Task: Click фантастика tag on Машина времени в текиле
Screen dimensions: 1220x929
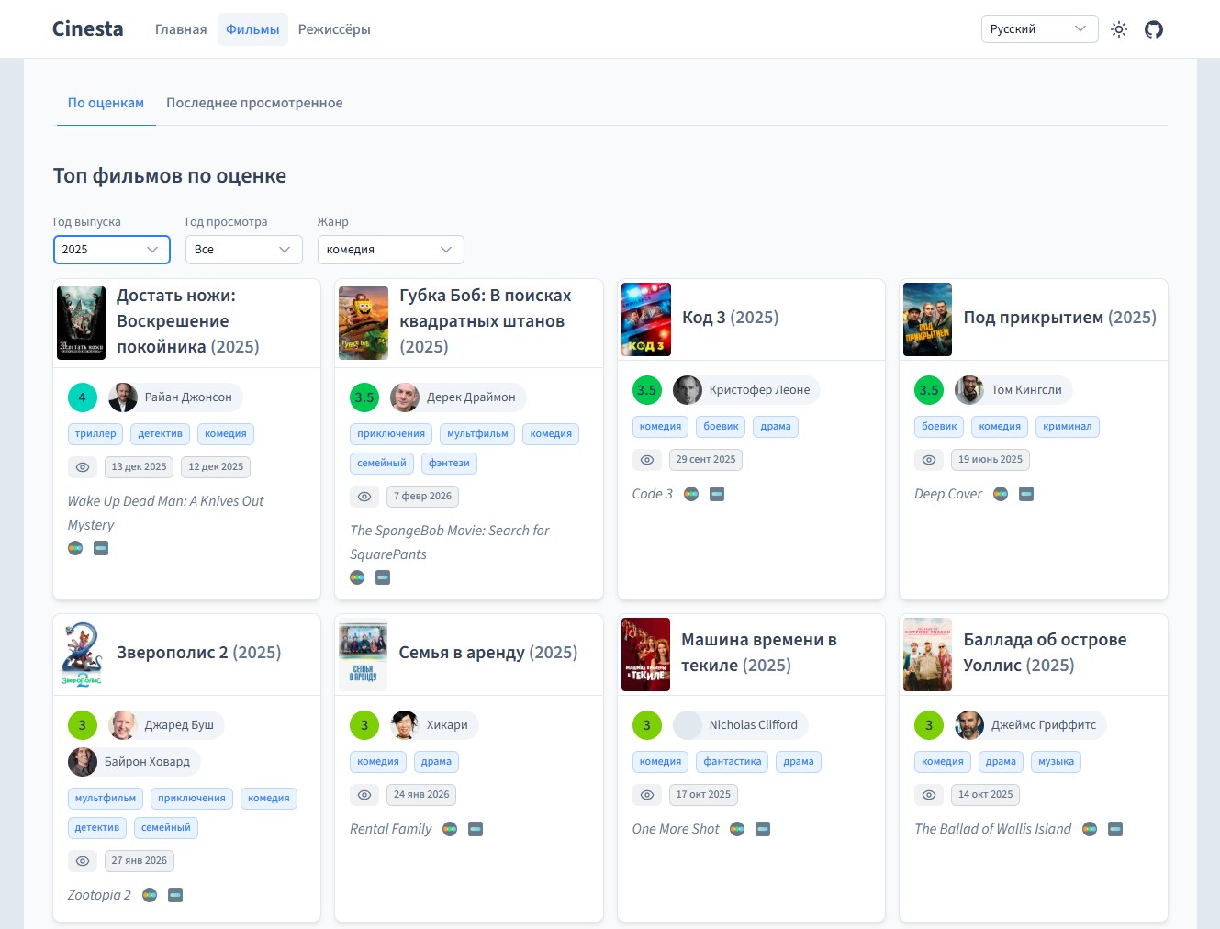Action: click(733, 762)
